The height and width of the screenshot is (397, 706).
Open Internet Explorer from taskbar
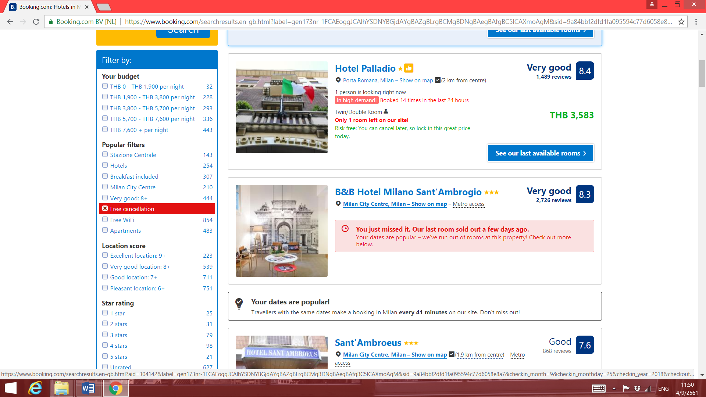[35, 388]
